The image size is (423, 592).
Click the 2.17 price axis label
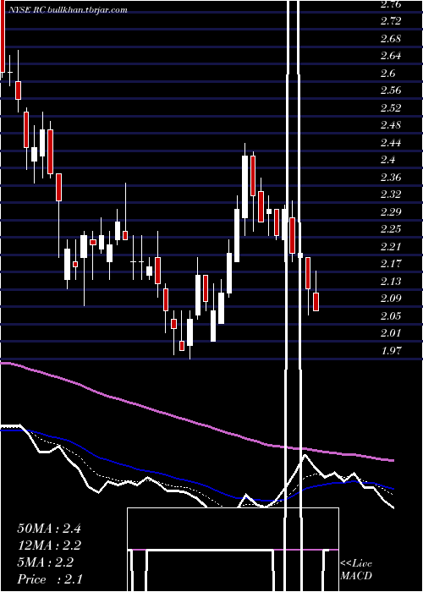coord(391,264)
